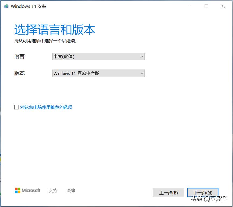Click the 上一步(B) back button

pyautogui.click(x=168, y=192)
